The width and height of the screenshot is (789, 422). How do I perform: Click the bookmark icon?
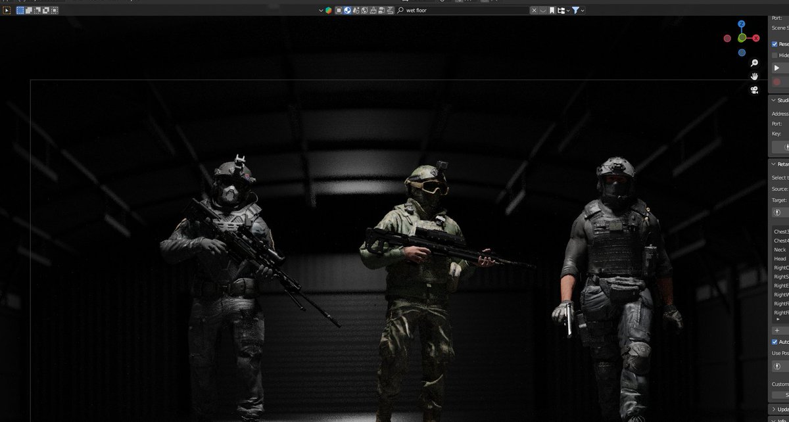pos(552,11)
